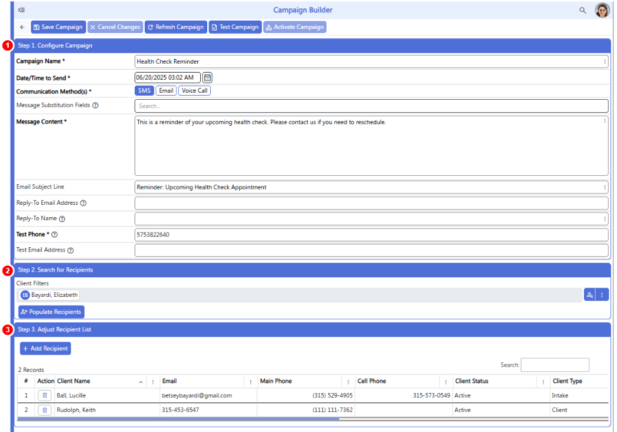Focus the recipient list Search box
This screenshot has width=617, height=432.
click(555, 365)
